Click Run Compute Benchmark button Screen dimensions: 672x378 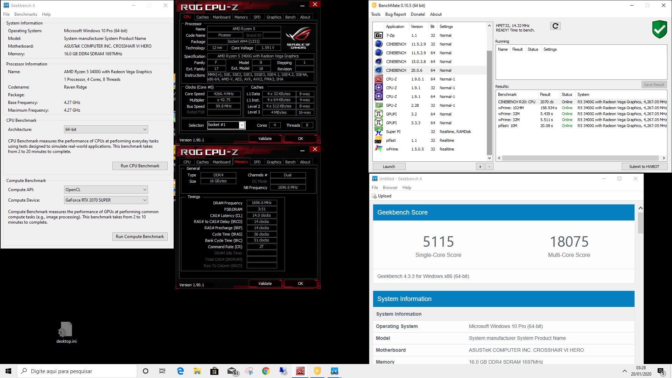(140, 237)
